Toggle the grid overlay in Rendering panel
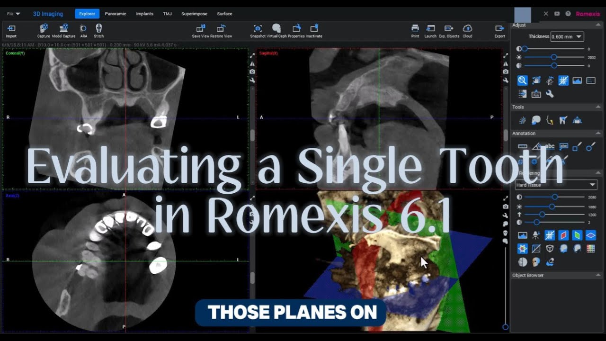 [x=550, y=235]
